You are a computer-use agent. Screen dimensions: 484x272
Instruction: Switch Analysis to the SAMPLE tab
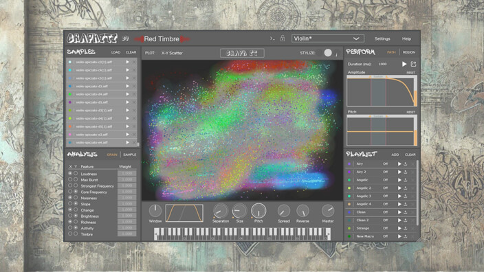tap(130, 155)
